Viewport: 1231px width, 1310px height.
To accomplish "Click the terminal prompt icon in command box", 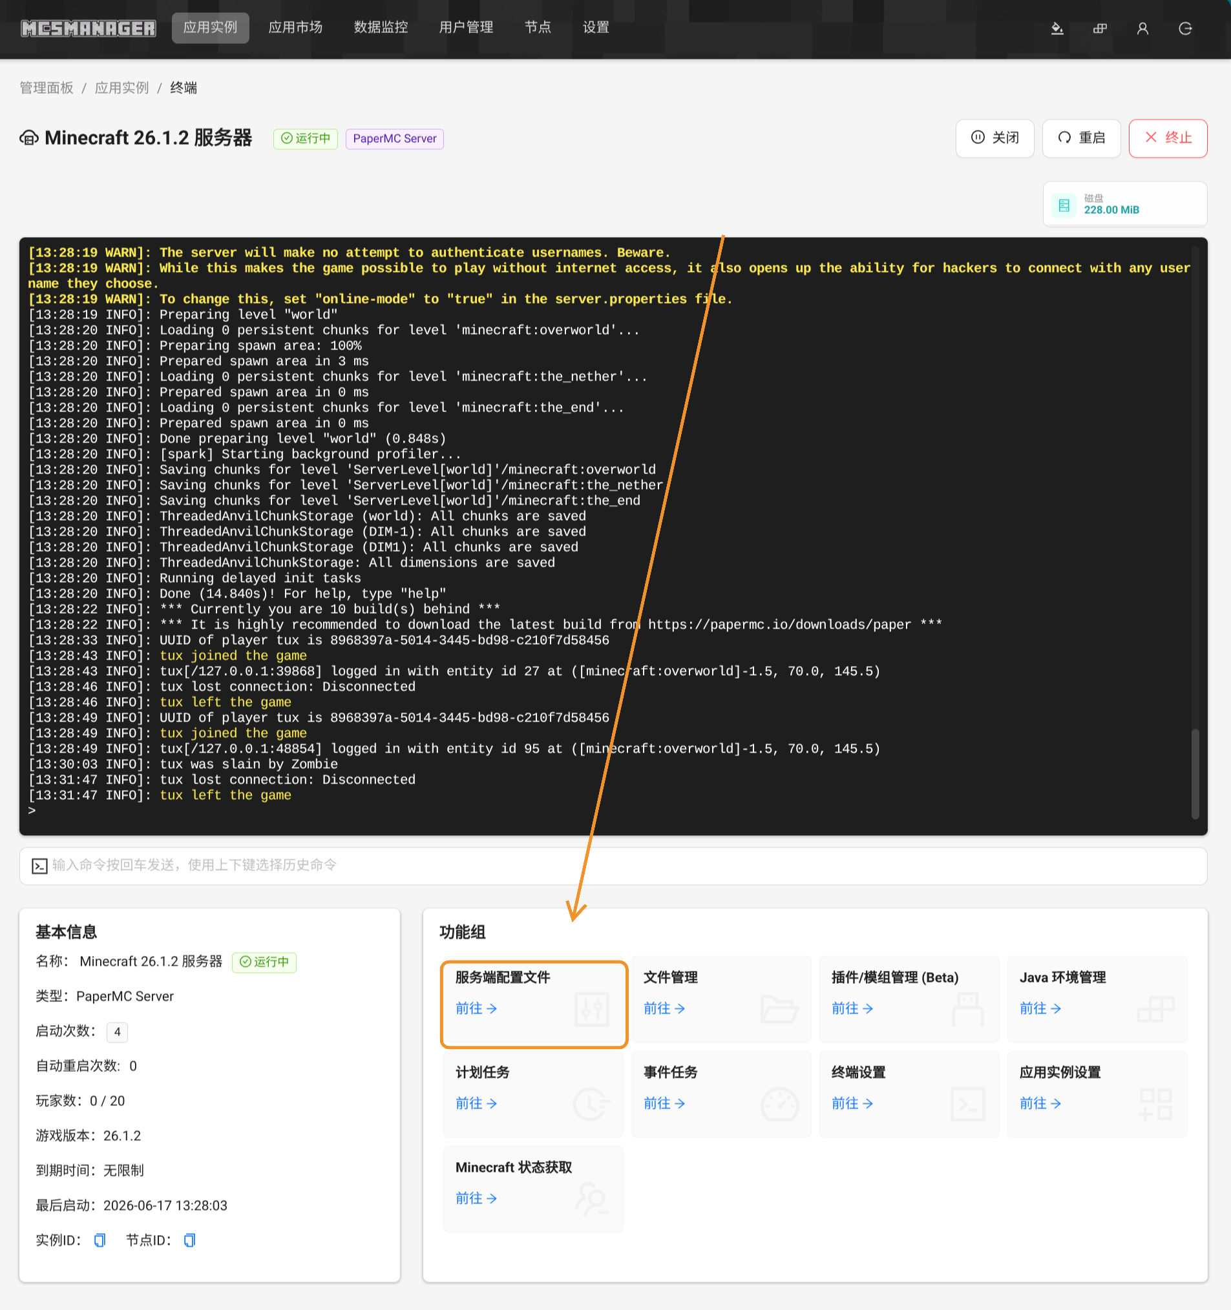I will 39,865.
